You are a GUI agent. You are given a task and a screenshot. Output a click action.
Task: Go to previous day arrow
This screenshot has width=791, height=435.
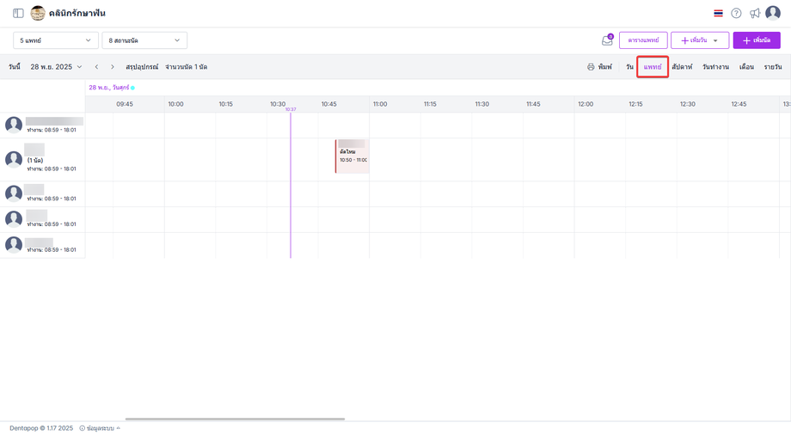point(96,66)
